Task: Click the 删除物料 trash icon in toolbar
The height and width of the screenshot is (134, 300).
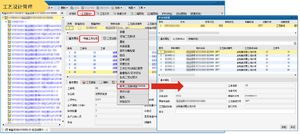Action: tap(98, 8)
